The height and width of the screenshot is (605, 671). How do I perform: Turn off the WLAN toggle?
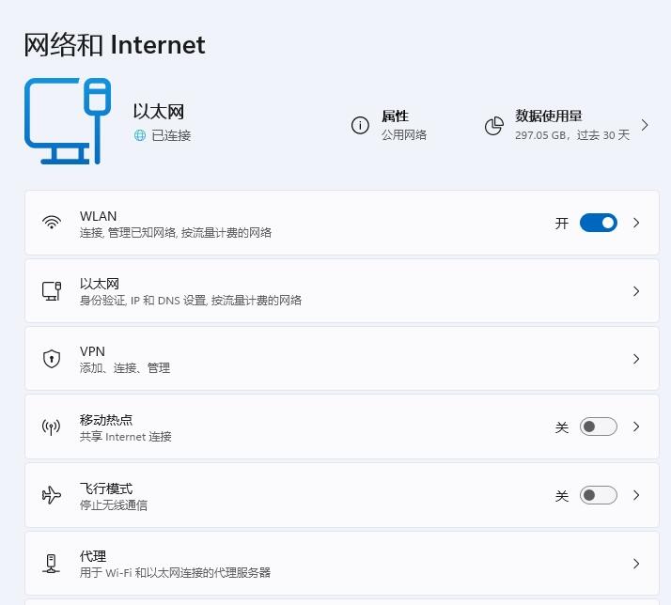[x=599, y=223]
